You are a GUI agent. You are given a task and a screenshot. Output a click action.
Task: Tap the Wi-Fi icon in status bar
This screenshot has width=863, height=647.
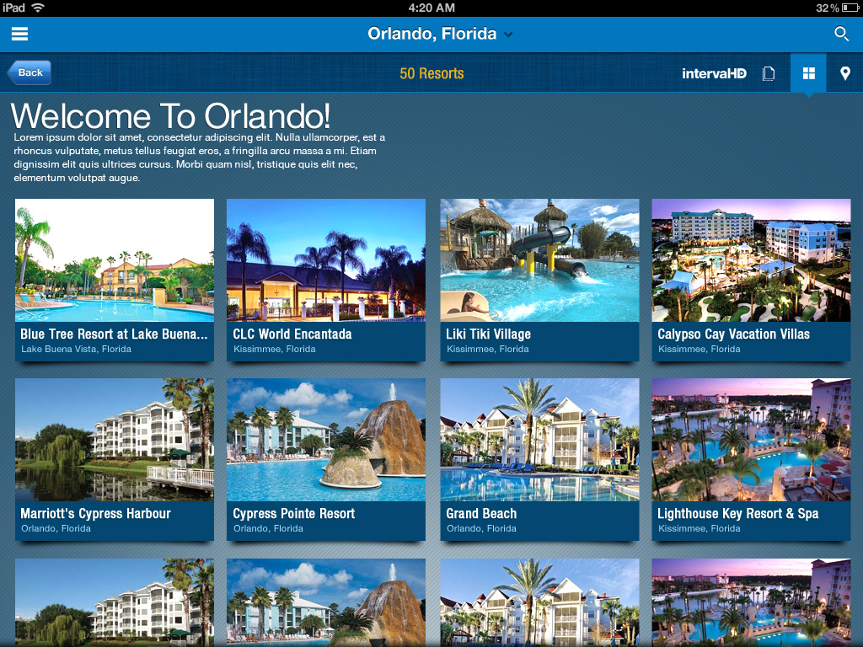click(38, 8)
